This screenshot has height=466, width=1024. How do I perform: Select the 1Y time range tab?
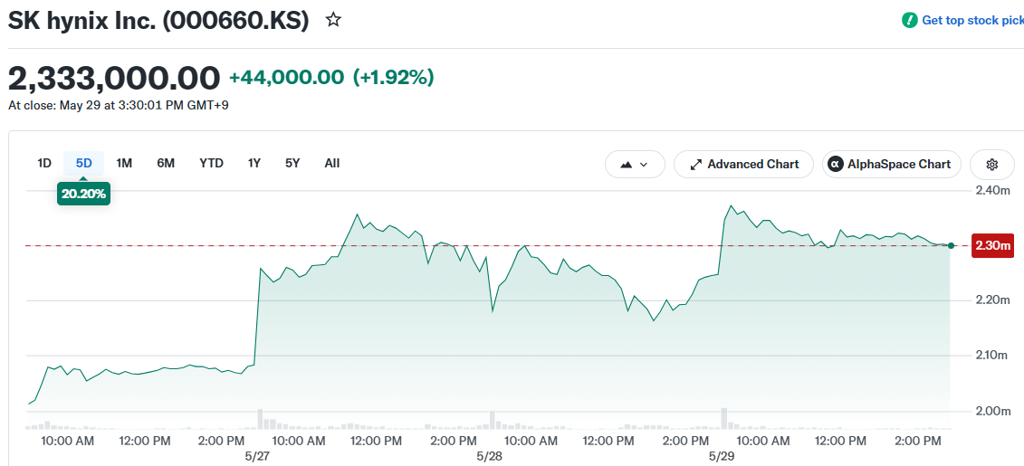click(x=254, y=163)
